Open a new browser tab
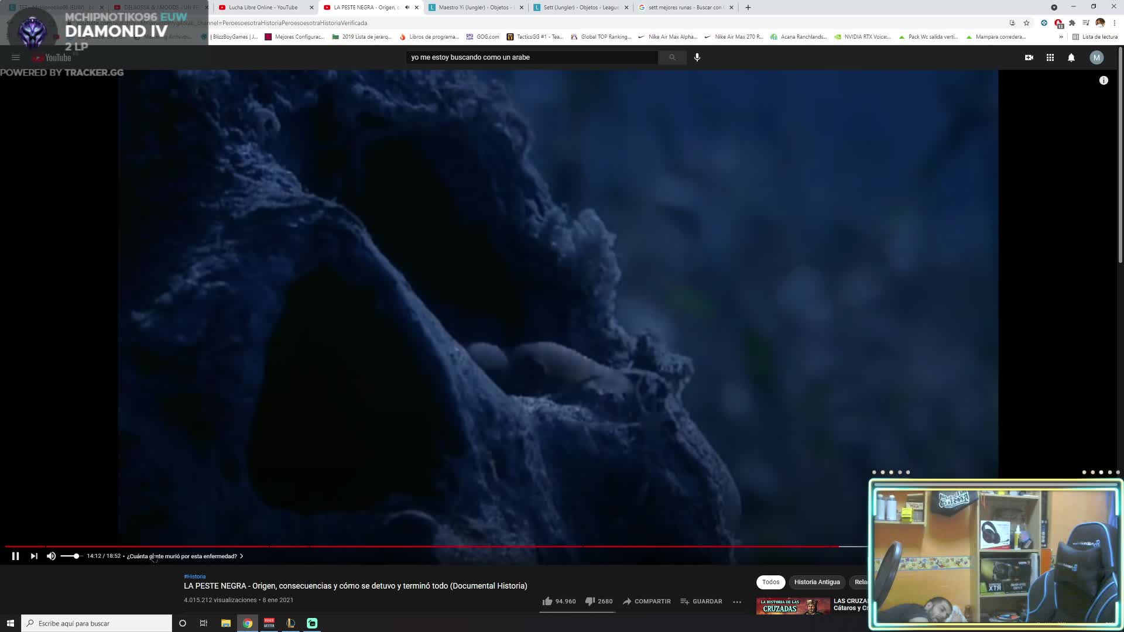1124x632 pixels. (748, 8)
